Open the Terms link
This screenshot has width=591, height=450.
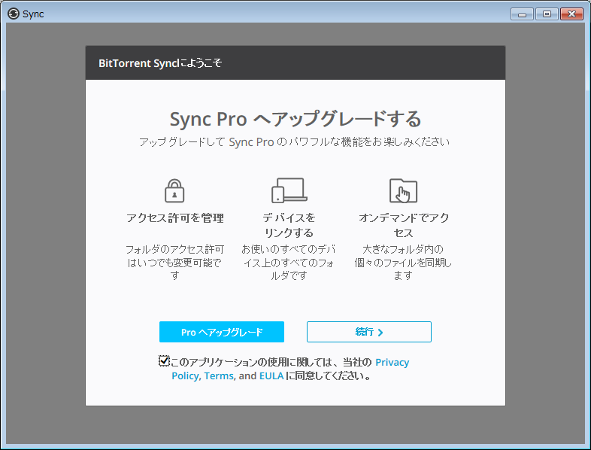click(x=219, y=376)
